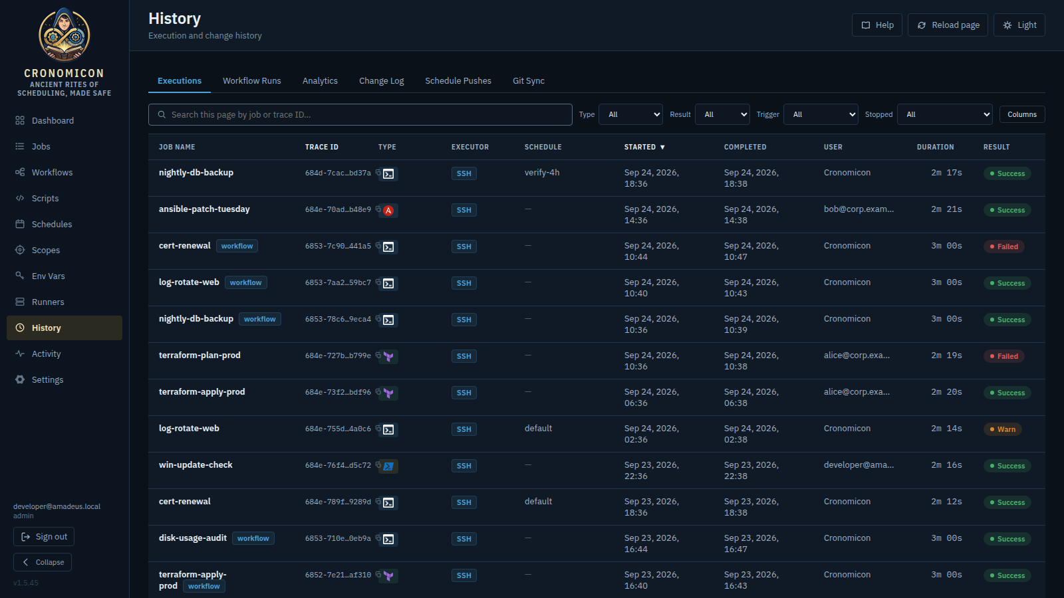
Task: Click the Result column header
Action: [996, 147]
